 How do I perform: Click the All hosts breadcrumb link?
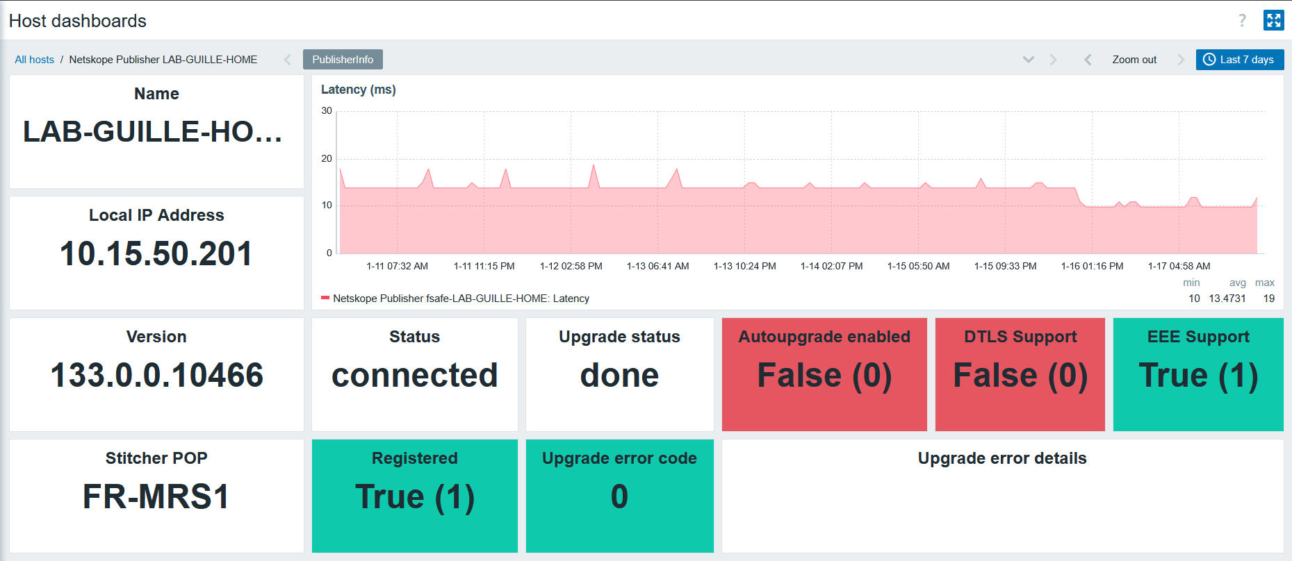35,60
